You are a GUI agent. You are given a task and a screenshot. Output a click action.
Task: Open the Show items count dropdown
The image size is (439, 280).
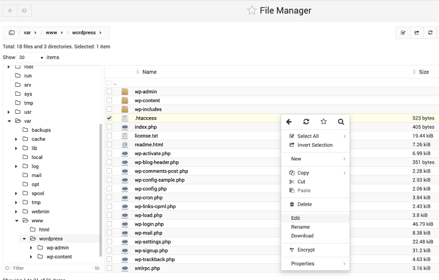coord(31,57)
